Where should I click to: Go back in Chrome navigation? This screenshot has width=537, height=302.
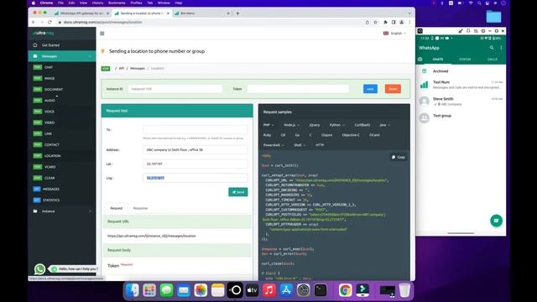point(34,23)
